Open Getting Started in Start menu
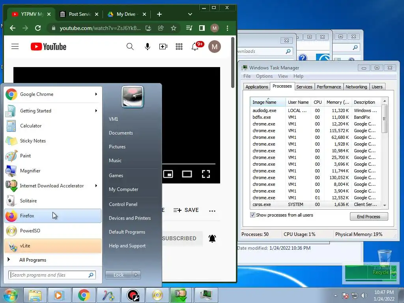This screenshot has width=404, height=303. coord(53,111)
